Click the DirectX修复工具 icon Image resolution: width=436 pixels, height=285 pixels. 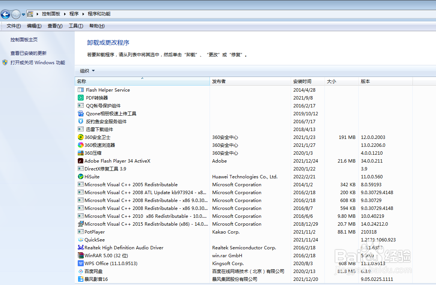click(81, 169)
